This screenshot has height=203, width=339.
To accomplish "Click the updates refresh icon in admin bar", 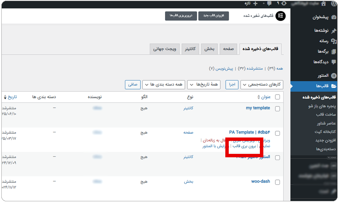I will click(284, 3).
